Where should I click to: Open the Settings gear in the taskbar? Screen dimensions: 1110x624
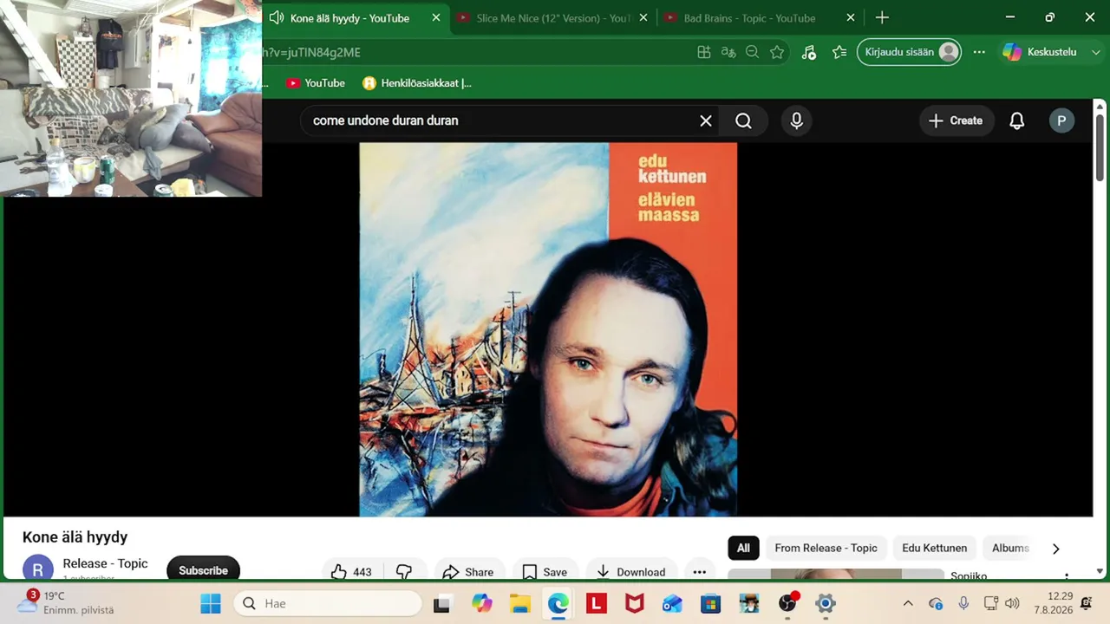click(825, 603)
